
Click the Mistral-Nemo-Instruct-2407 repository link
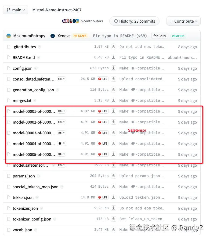[57, 10]
